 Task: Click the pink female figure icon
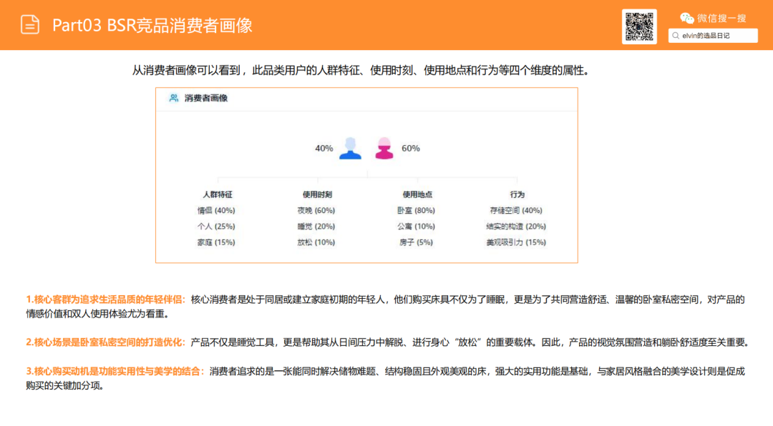tap(384, 148)
